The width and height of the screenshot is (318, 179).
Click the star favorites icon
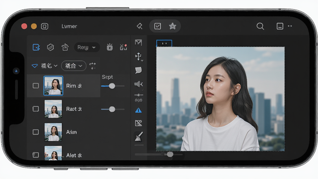point(172,26)
